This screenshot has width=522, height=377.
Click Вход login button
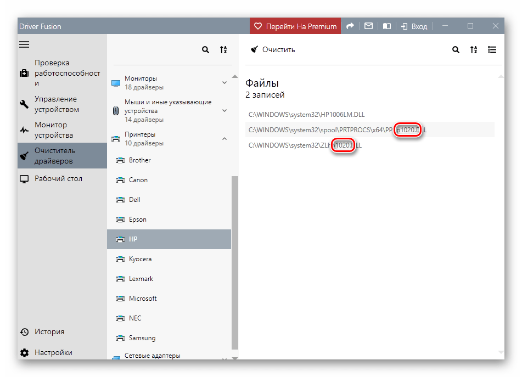click(414, 26)
